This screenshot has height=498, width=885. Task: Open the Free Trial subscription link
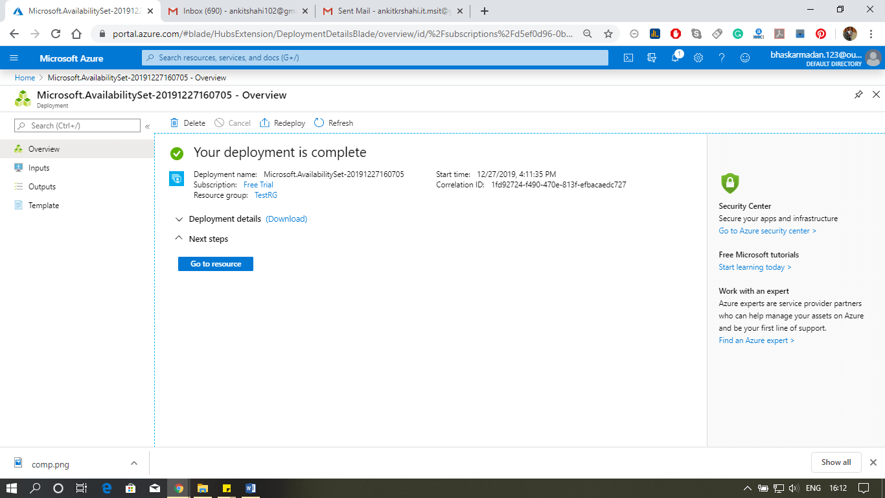[259, 185]
